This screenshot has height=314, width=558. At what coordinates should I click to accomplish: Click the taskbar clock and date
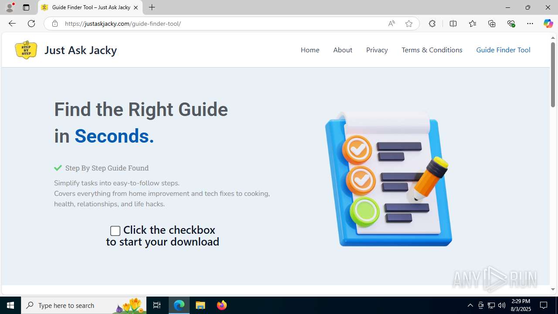click(521, 305)
